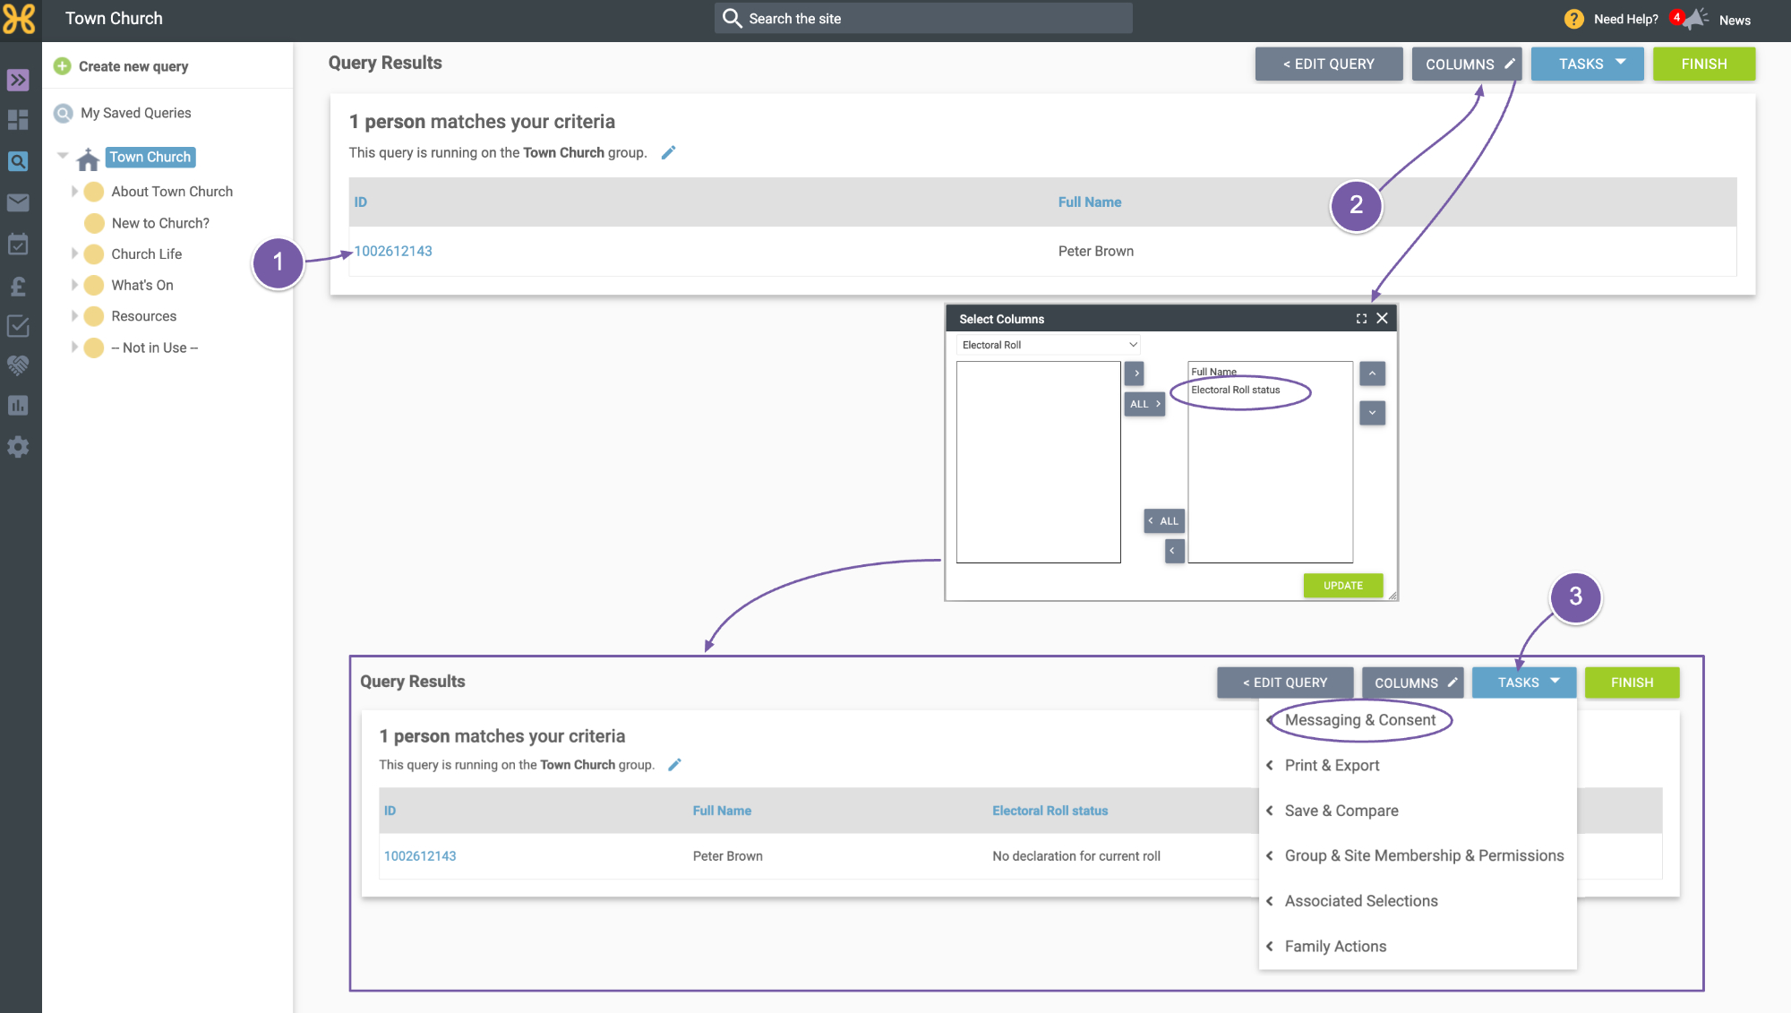Viewport: 1791px width, 1013px height.
Task: Open the reports bar chart sidebar icon
Action: pyautogui.click(x=18, y=406)
